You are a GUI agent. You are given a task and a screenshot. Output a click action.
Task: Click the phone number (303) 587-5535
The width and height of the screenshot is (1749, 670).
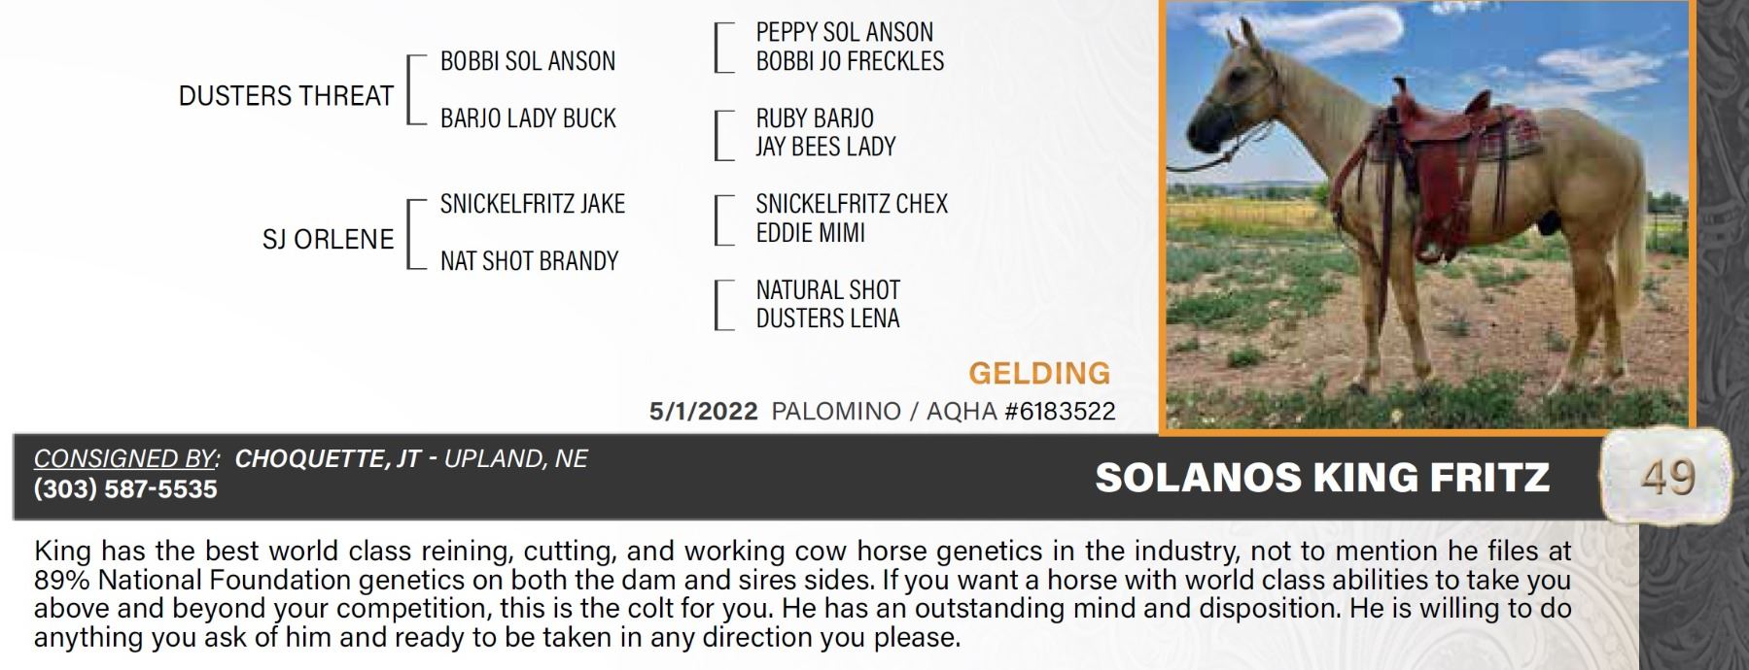click(x=125, y=488)
